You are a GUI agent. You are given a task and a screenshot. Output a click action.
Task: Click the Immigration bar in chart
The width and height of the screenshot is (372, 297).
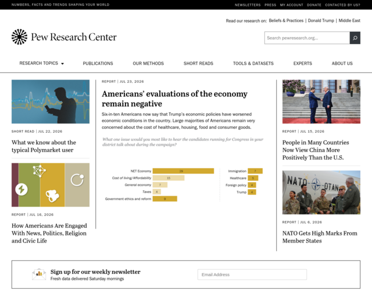tap(255, 171)
